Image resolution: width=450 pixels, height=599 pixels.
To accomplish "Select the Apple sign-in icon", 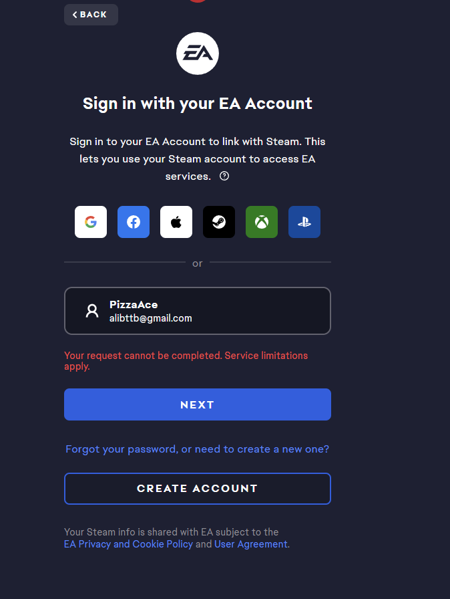I will [x=176, y=222].
